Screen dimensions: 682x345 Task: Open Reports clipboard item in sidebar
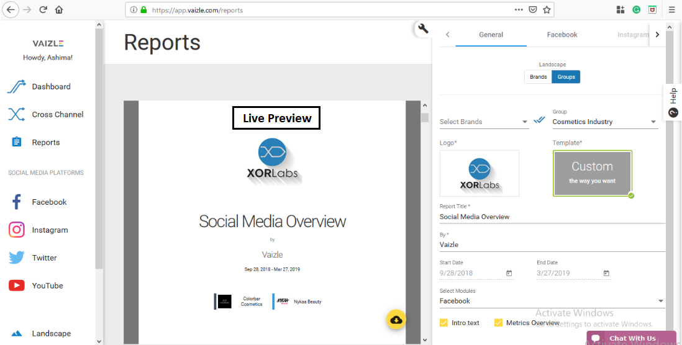click(35, 142)
